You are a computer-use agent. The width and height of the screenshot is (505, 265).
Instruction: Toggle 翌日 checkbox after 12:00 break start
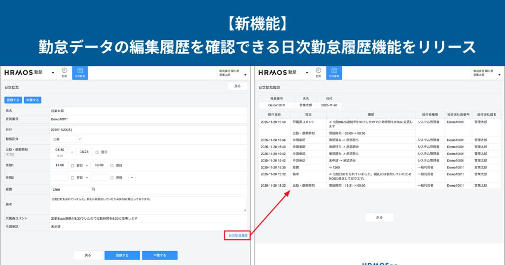(x=72, y=166)
